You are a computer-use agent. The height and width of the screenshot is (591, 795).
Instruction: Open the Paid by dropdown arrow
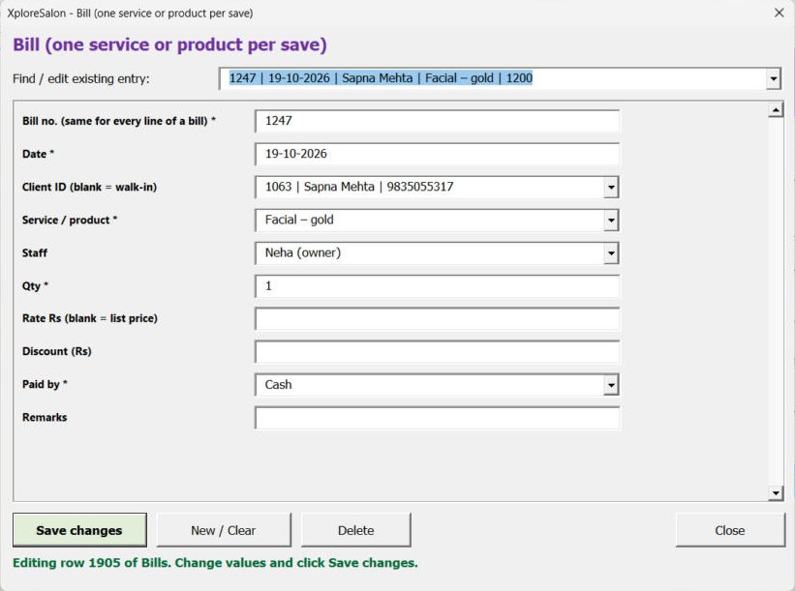[x=611, y=385]
